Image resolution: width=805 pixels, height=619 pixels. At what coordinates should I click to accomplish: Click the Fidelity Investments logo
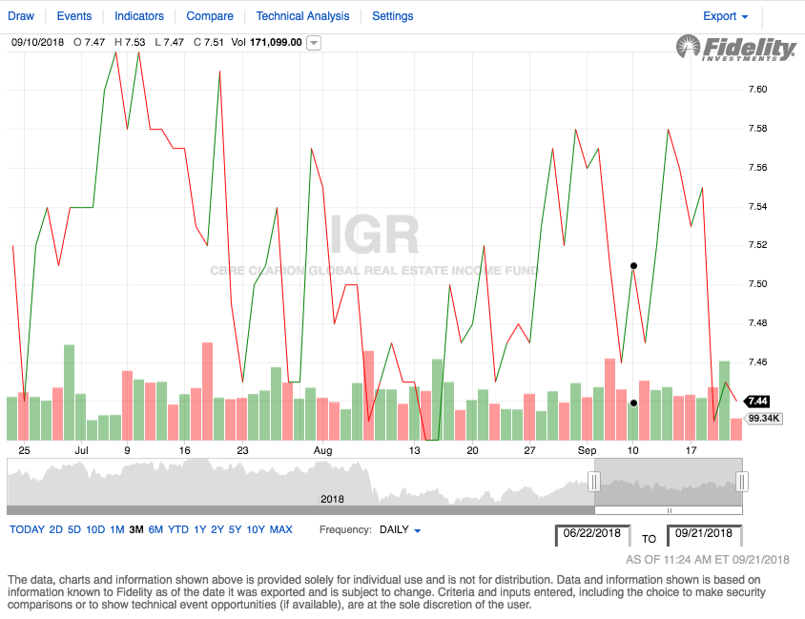click(x=736, y=49)
